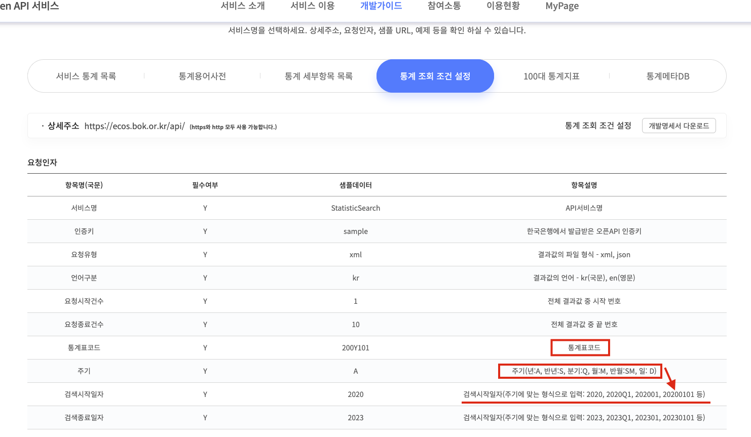Click the description containing 2020Q1, 202001, 20200101
The height and width of the screenshot is (437, 751).
coord(584,394)
